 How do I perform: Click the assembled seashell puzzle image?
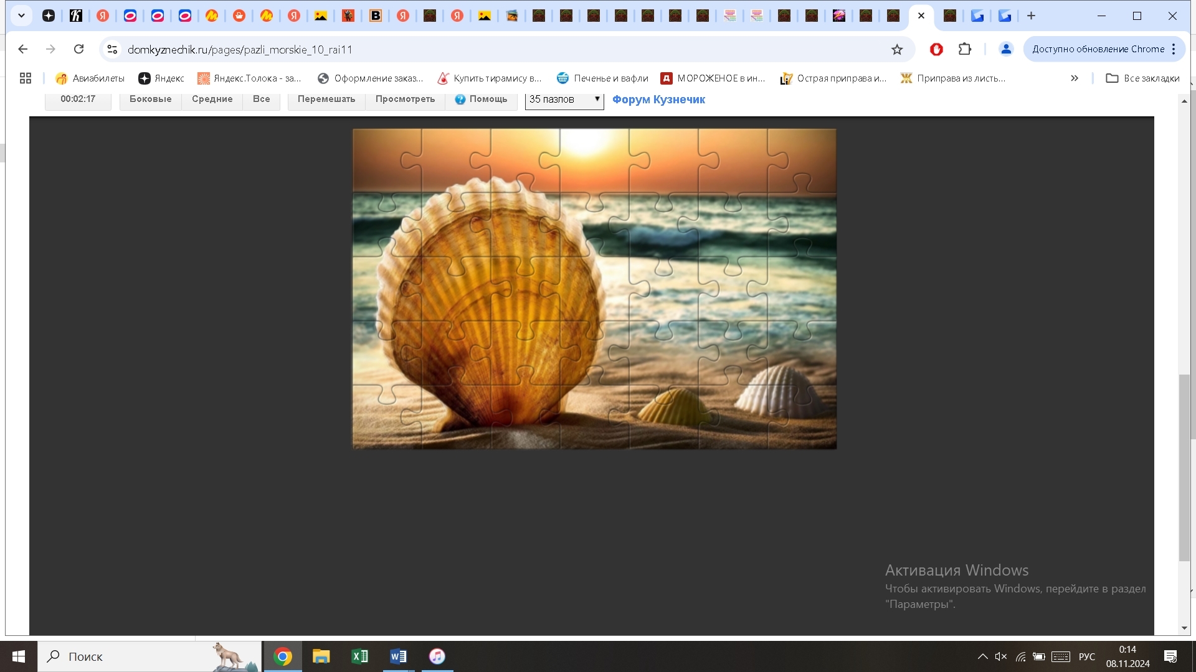594,289
